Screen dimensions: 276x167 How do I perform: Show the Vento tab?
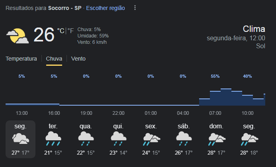point(78,59)
